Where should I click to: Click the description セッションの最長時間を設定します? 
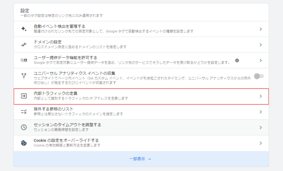click(x=61, y=130)
